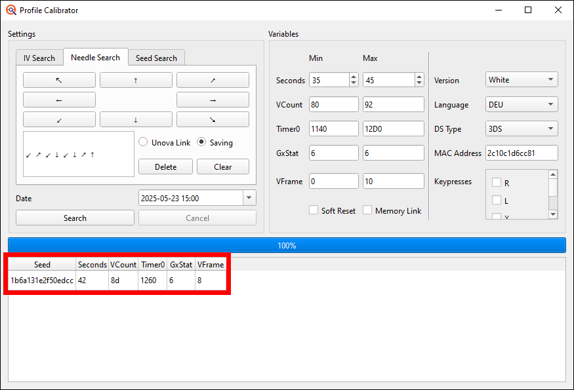This screenshot has height=390, width=574.
Task: Click the down-left needle arrow button
Action: click(59, 120)
